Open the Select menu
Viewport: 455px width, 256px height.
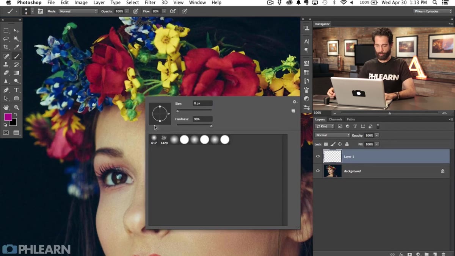tap(132, 3)
